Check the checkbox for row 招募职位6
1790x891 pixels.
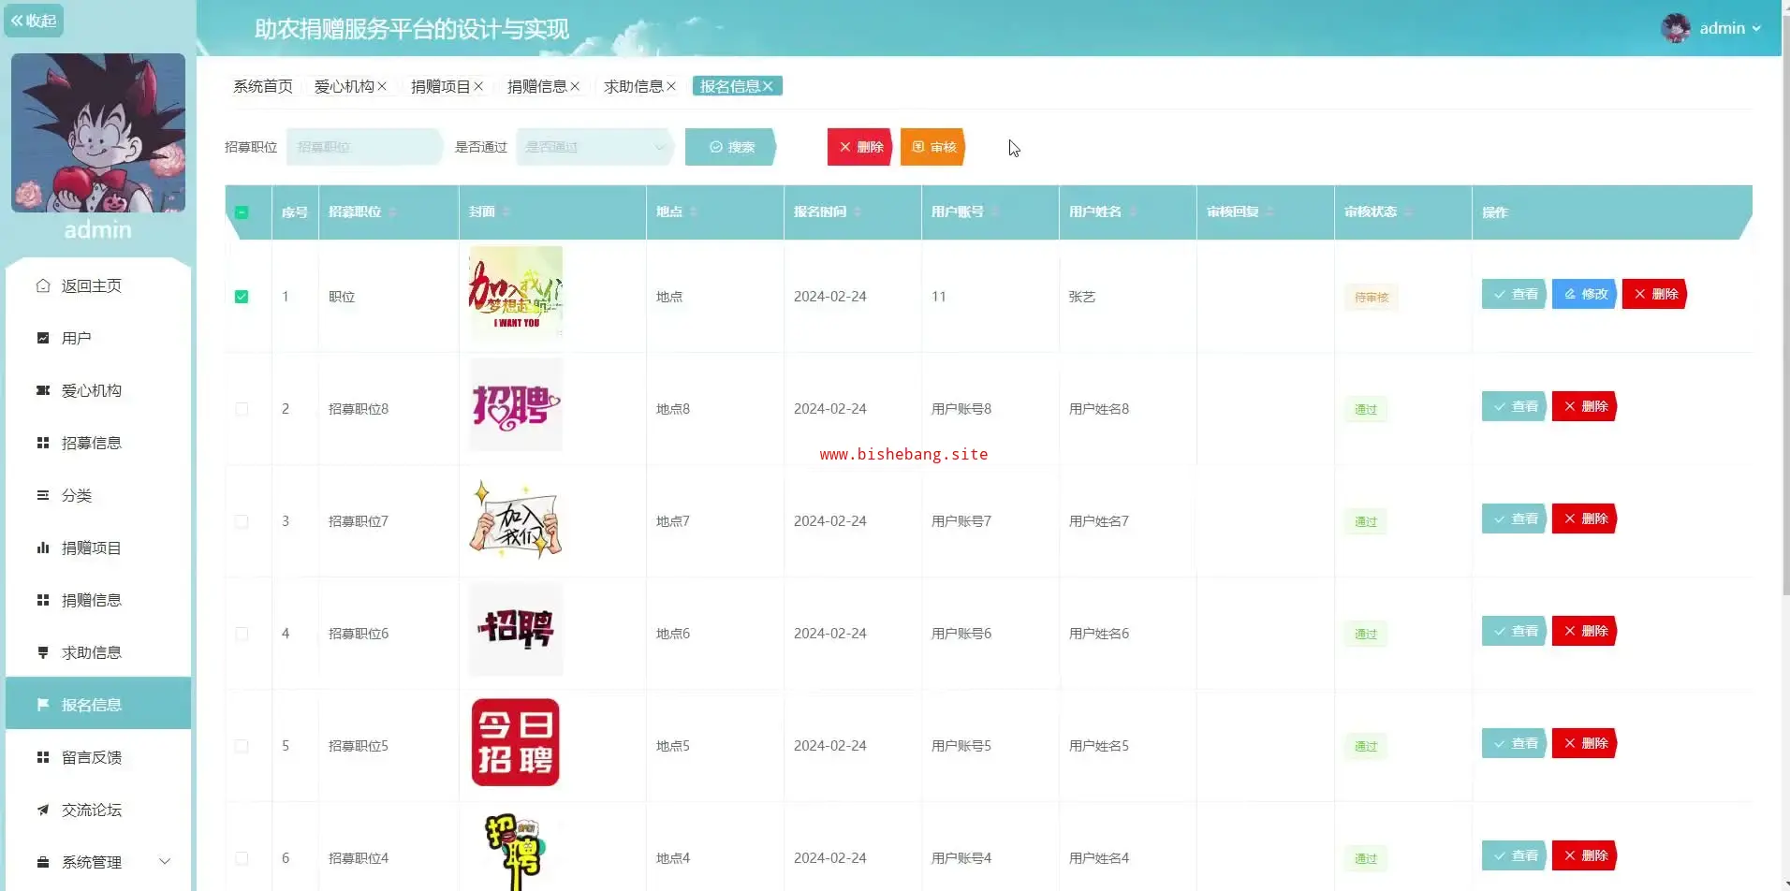[242, 634]
